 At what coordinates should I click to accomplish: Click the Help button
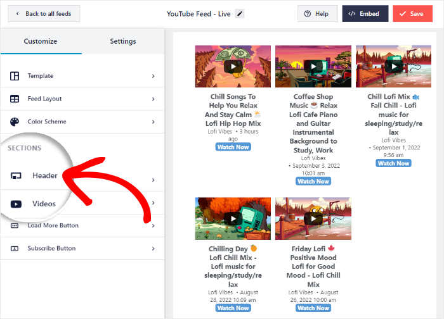coord(317,13)
